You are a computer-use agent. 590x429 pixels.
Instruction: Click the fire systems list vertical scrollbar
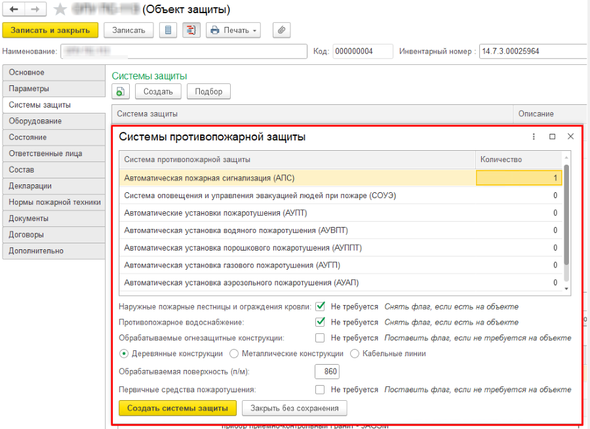566,216
